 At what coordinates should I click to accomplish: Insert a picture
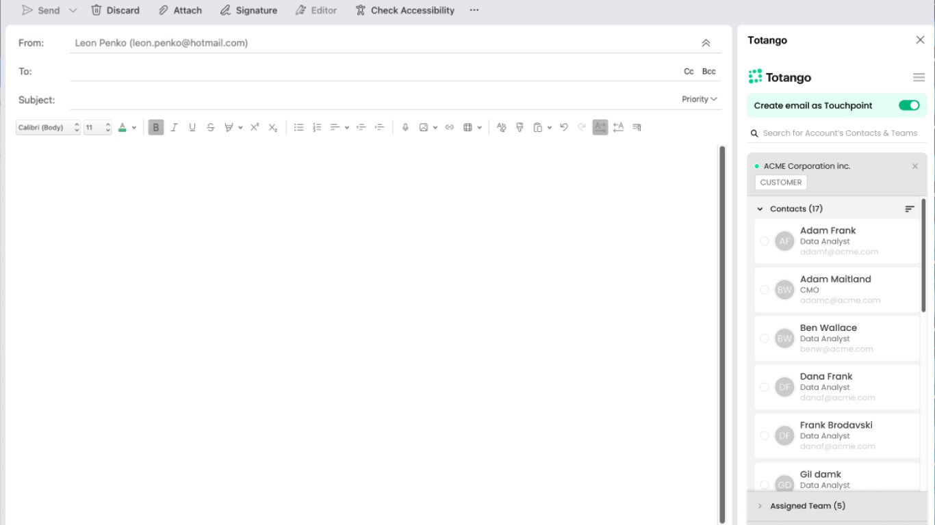coord(424,127)
